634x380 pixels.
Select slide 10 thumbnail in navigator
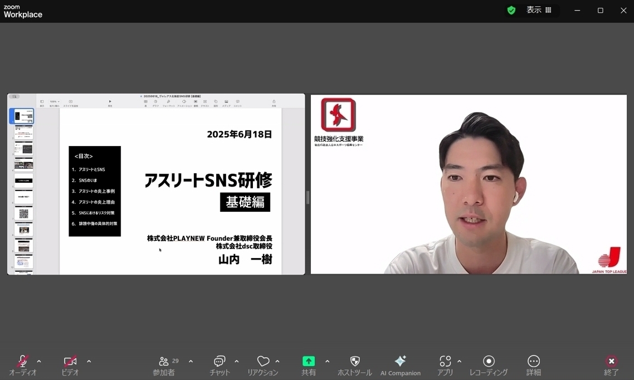click(x=23, y=261)
